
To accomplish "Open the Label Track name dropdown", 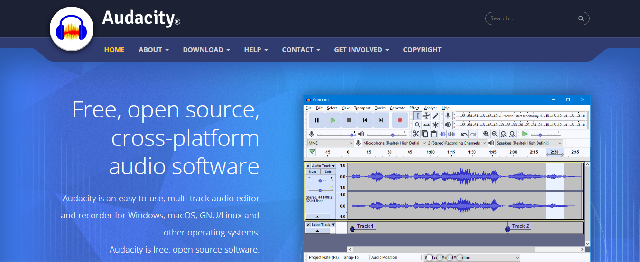I will point(324,225).
